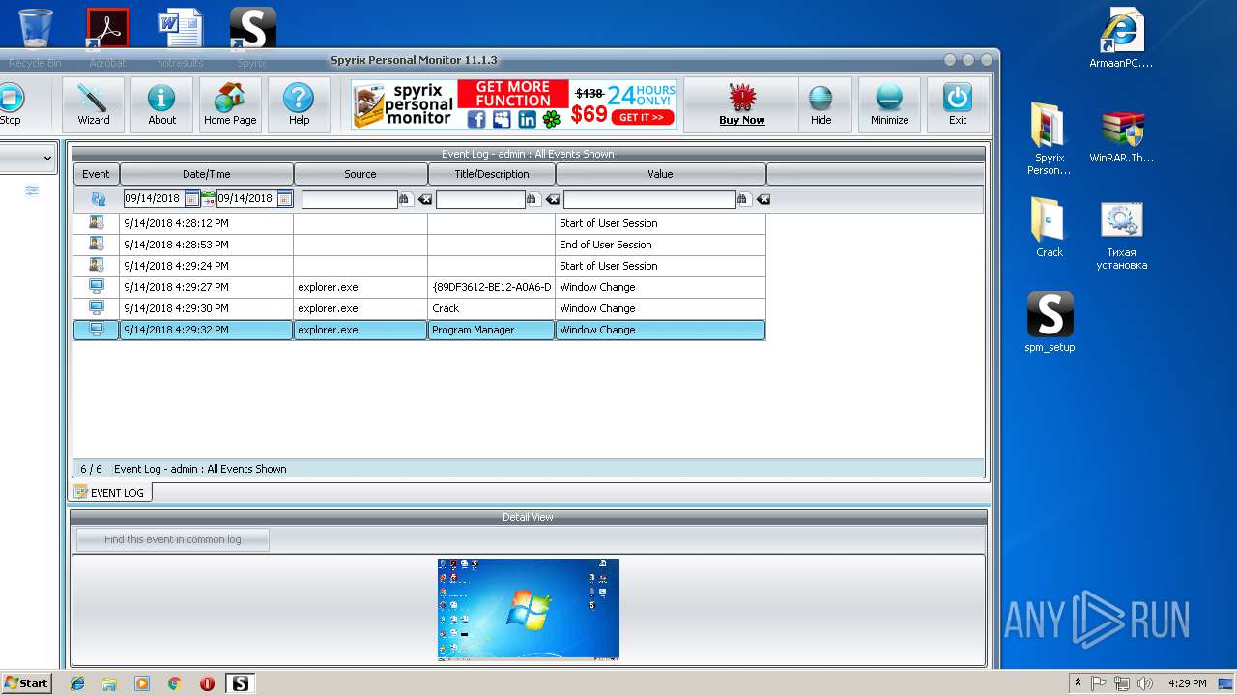Sort by the Event column header

click(x=96, y=174)
